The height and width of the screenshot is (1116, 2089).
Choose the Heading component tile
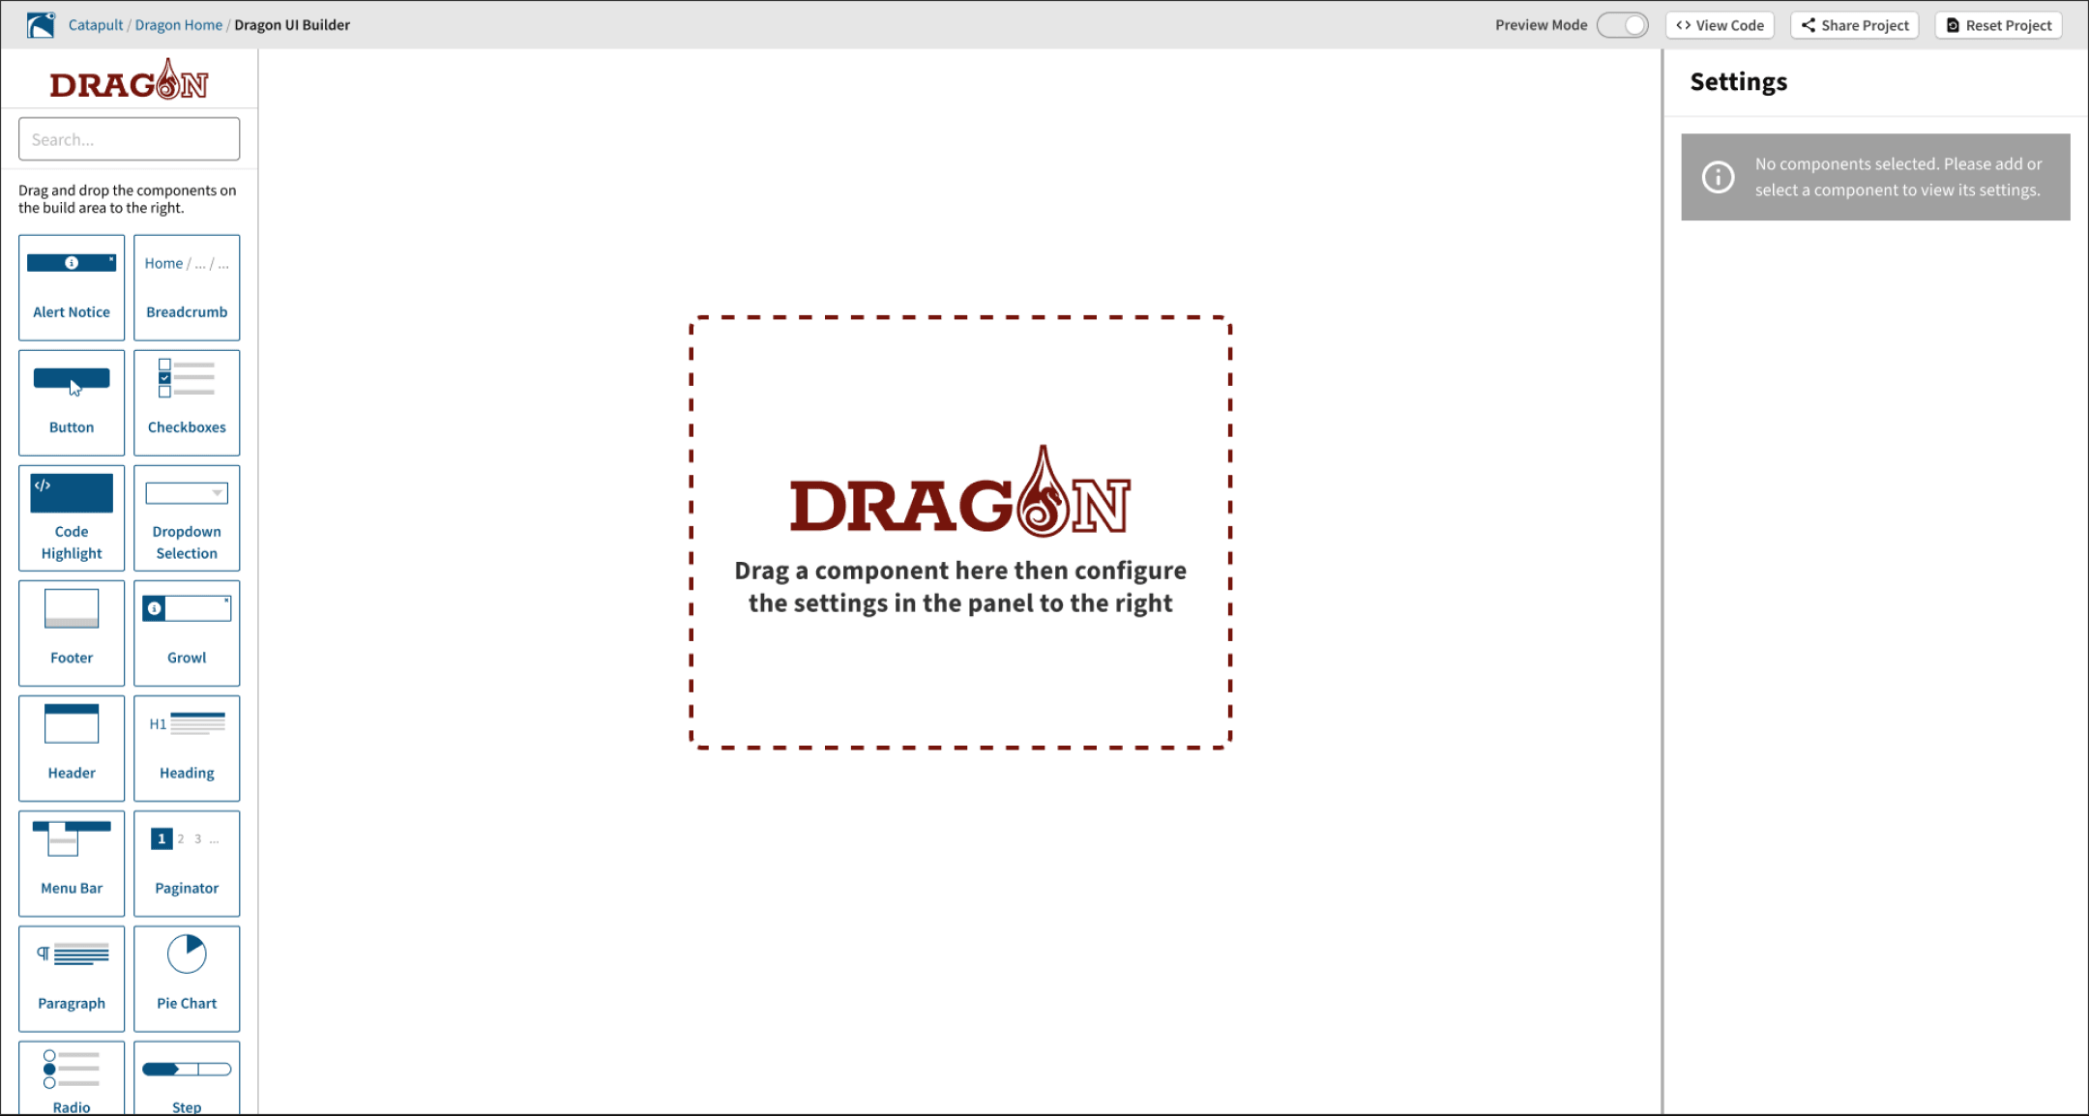coord(187,748)
